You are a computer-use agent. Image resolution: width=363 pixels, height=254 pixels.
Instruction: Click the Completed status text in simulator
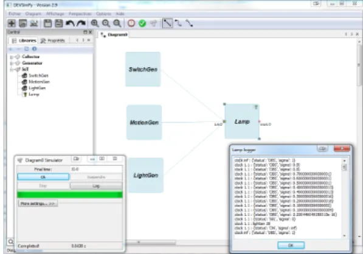(28, 246)
